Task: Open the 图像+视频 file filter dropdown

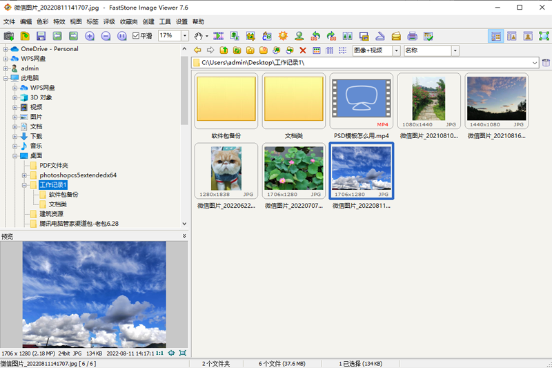Action: [396, 50]
